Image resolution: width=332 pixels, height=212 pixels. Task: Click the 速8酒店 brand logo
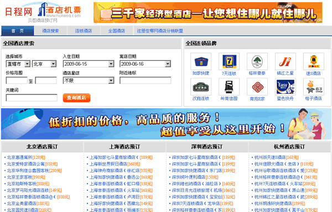coord(313,61)
